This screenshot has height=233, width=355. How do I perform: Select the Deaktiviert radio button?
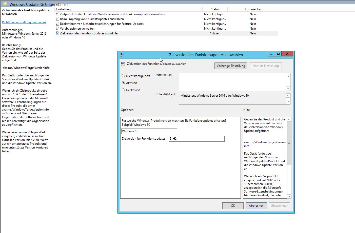tap(123, 90)
